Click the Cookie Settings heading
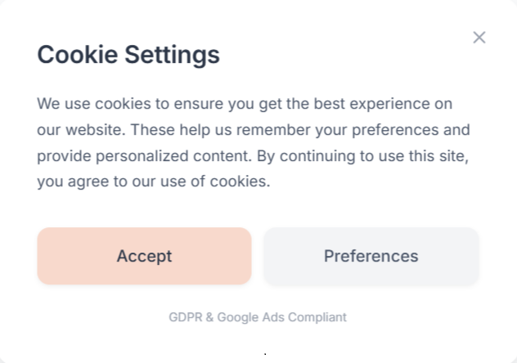 point(128,55)
